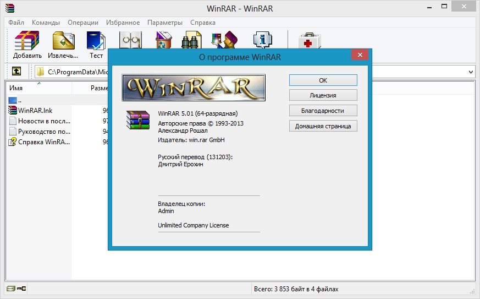Click the Руководство по... document icon
Viewport: 480px width, 299px height.
(x=13, y=131)
